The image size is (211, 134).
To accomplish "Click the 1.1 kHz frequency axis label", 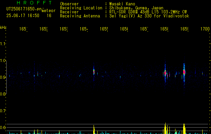I will pos(3,44).
